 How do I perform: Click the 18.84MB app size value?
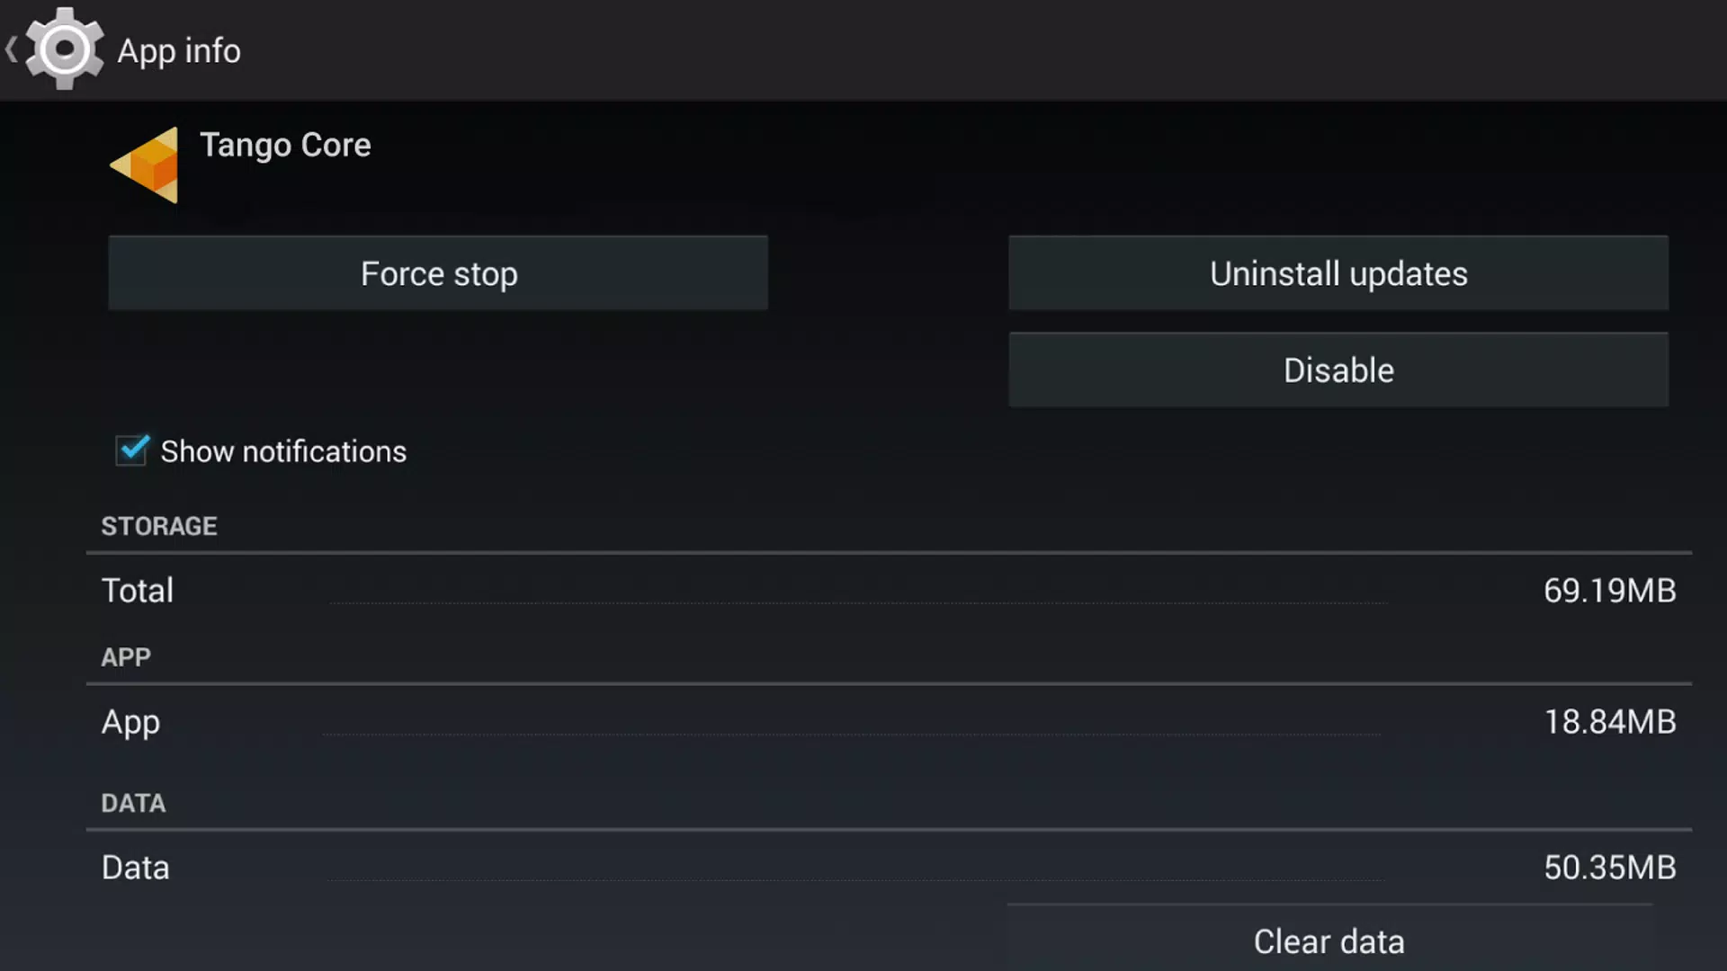[1610, 722]
